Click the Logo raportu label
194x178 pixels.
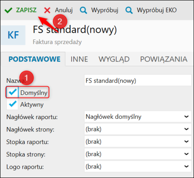point(25,167)
